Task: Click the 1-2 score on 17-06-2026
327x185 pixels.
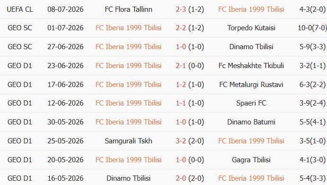Action: (181, 85)
